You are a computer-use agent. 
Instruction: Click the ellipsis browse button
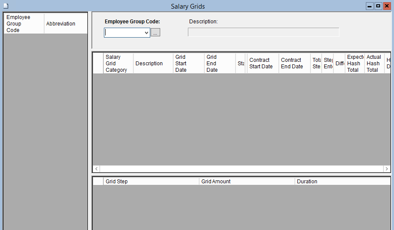click(155, 33)
